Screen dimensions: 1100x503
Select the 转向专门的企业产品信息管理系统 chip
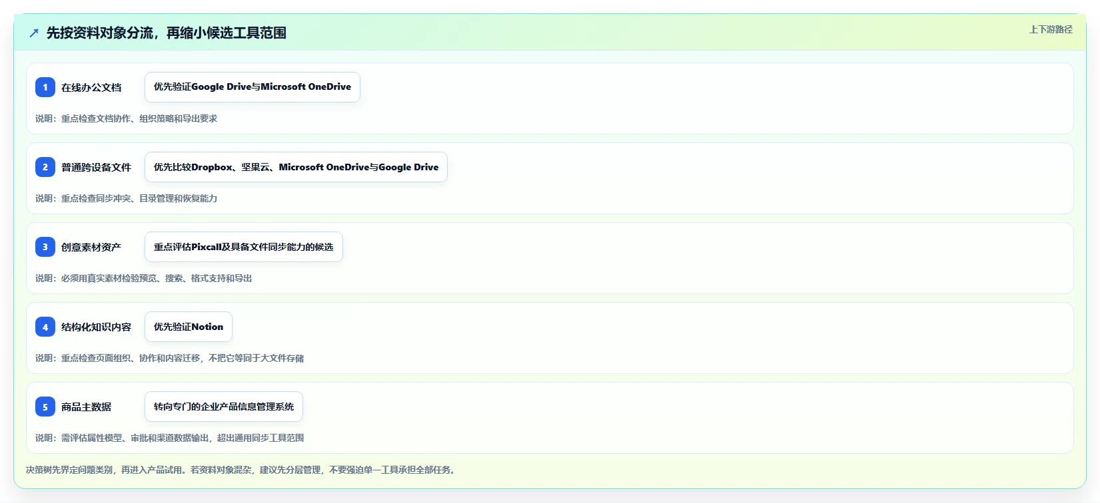click(x=224, y=407)
